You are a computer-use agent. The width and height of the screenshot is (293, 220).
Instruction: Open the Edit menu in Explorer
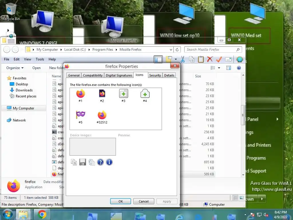pyautogui.click(x=16, y=59)
